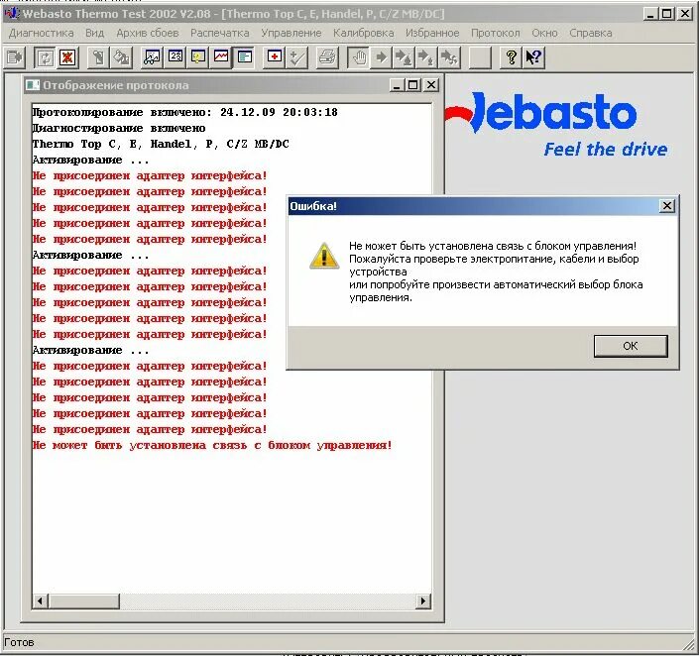This screenshot has width=699, height=656.
Task: Open the Калибровка menu
Action: click(363, 33)
